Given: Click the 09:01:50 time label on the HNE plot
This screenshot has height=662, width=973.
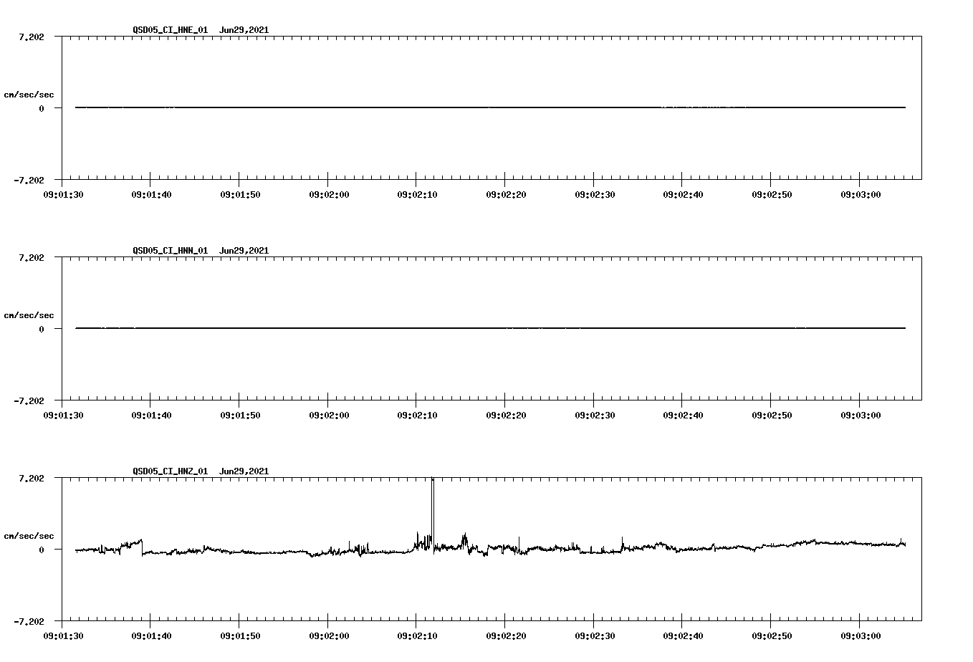Looking at the screenshot, I should [x=239, y=195].
